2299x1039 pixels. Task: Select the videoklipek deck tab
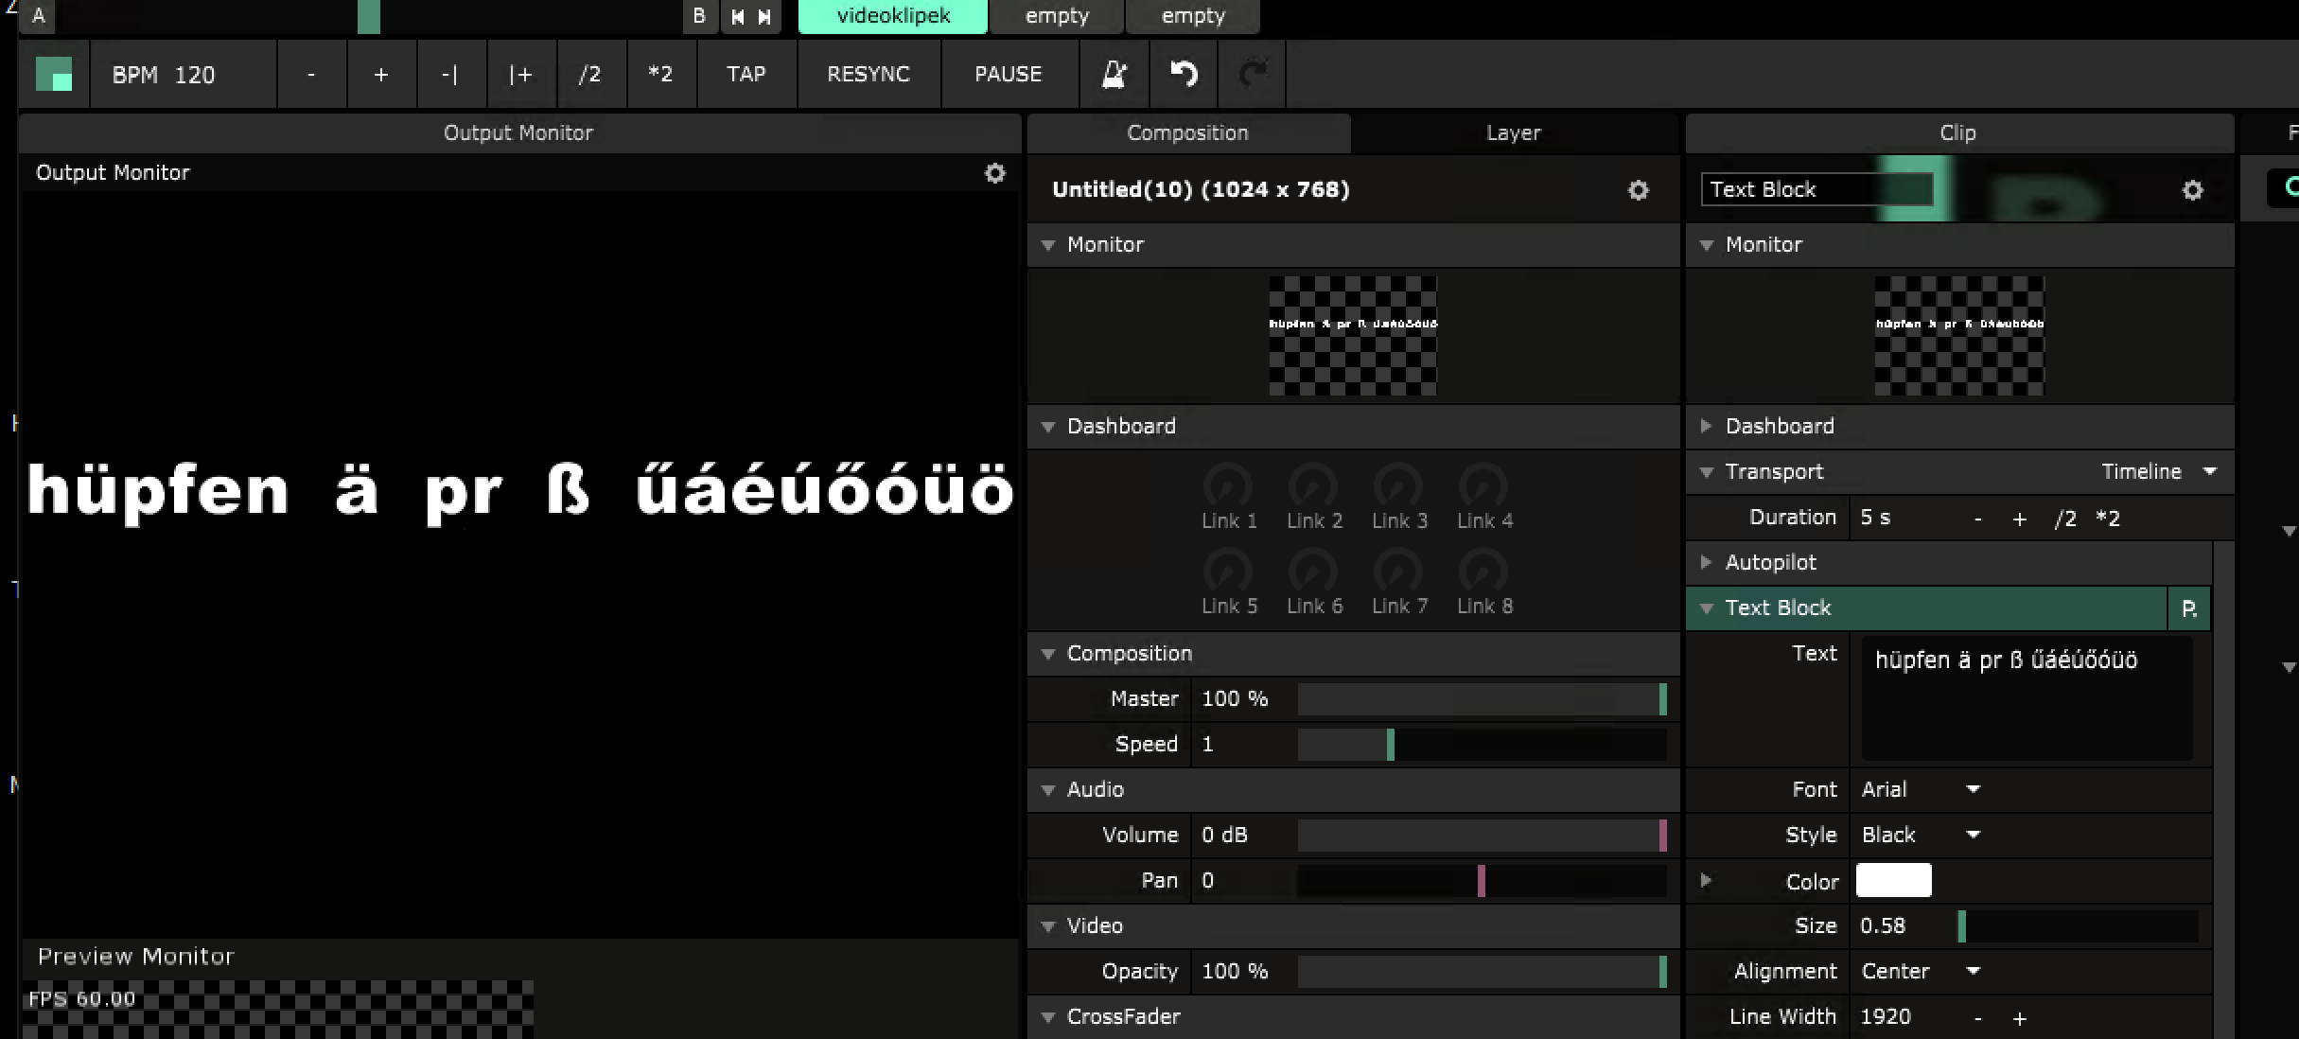coord(892,16)
